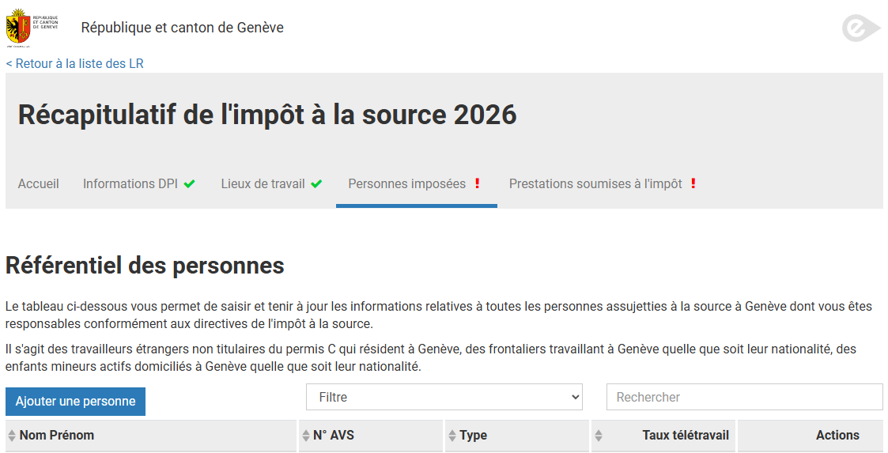Sort by Taux télétravail using the sort arrows
The image size is (888, 453).
click(x=599, y=436)
